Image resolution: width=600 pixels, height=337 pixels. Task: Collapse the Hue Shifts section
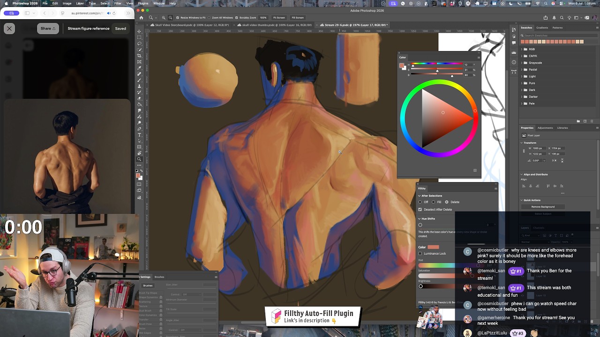tap(420, 219)
